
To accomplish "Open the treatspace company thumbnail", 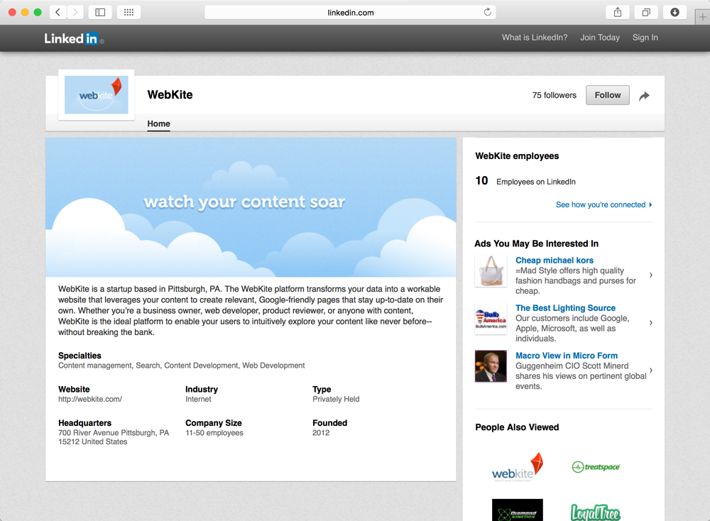I will [x=596, y=466].
